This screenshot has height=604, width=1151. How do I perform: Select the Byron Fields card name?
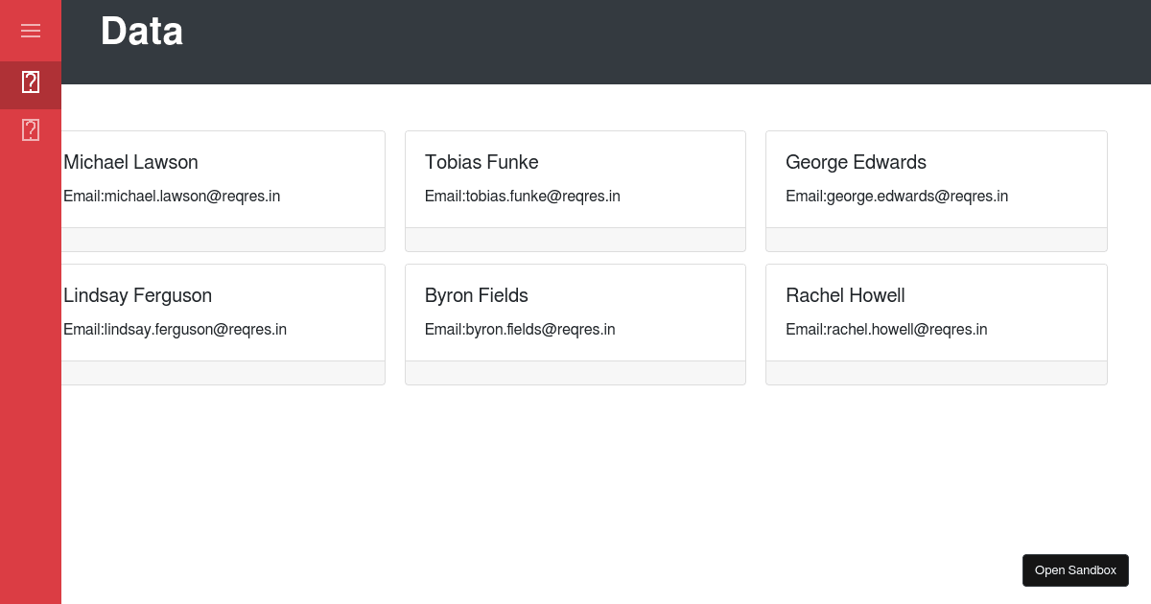pyautogui.click(x=477, y=295)
